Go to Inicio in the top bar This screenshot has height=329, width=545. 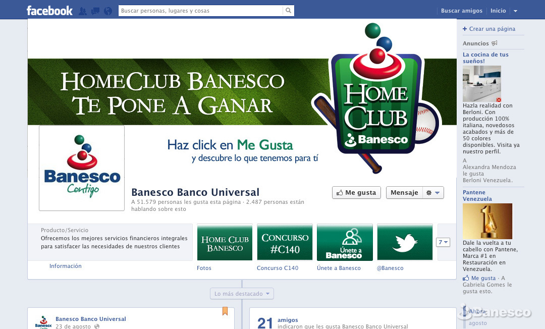point(498,11)
